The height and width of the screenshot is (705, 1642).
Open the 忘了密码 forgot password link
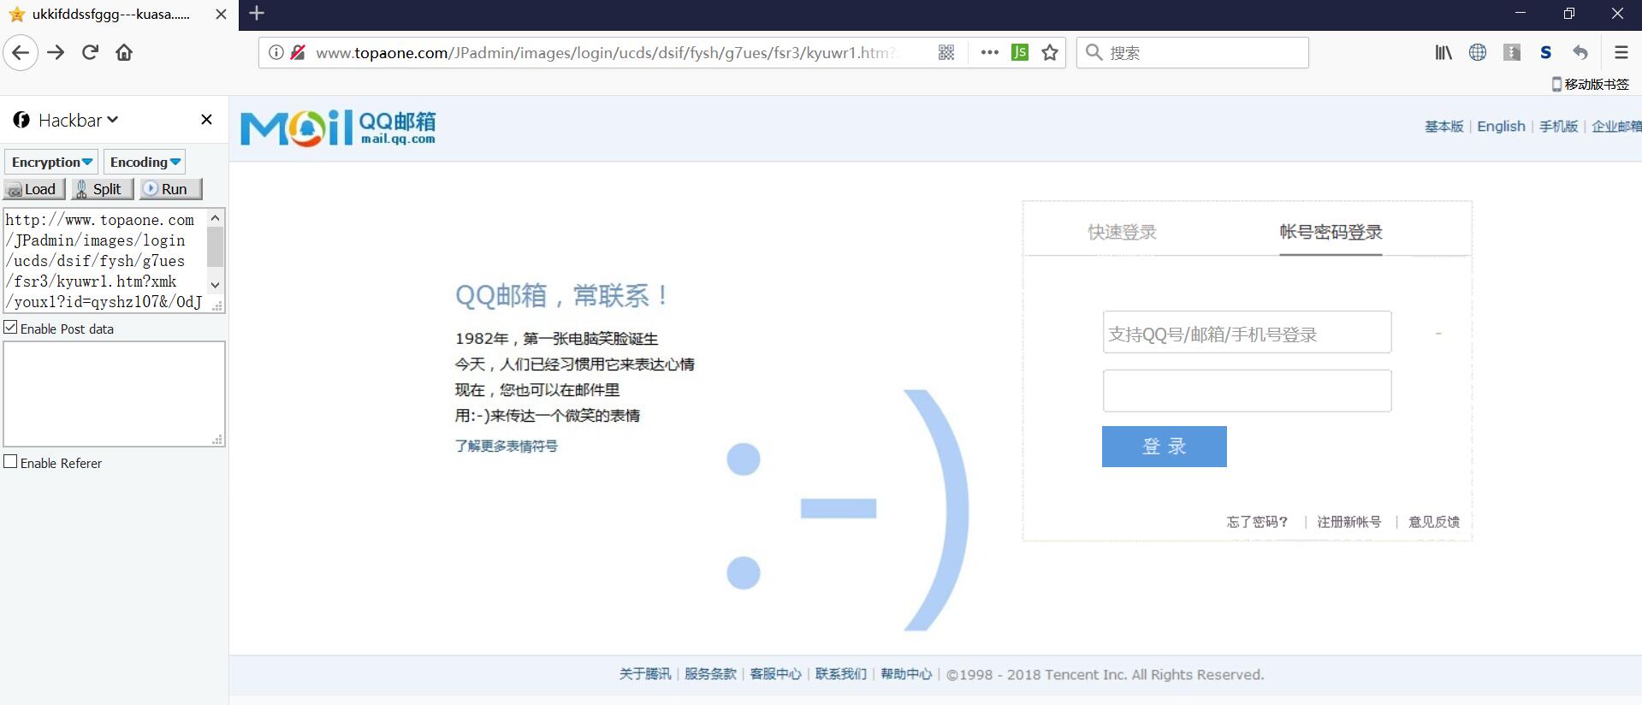(x=1257, y=522)
